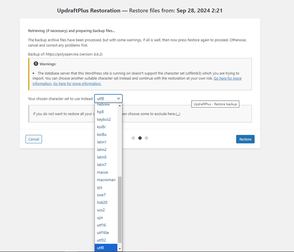
Task: Open first 'Go here for more information' link
Action: [228, 79]
